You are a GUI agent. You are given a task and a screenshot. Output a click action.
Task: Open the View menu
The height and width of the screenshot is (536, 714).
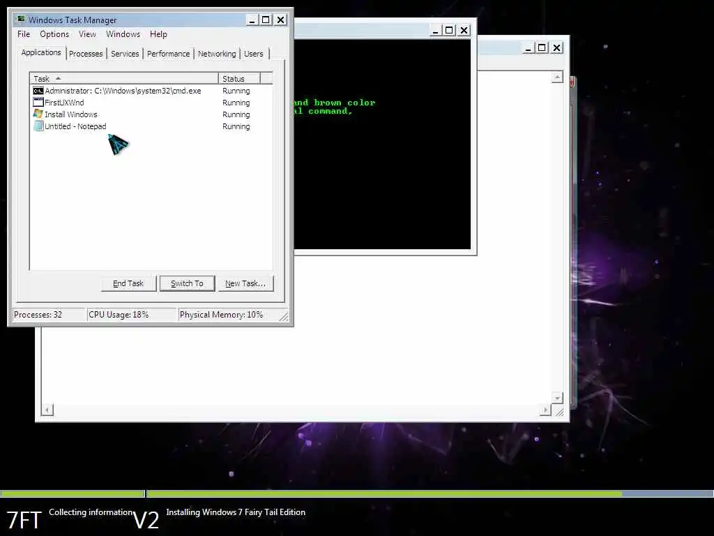pyautogui.click(x=87, y=34)
